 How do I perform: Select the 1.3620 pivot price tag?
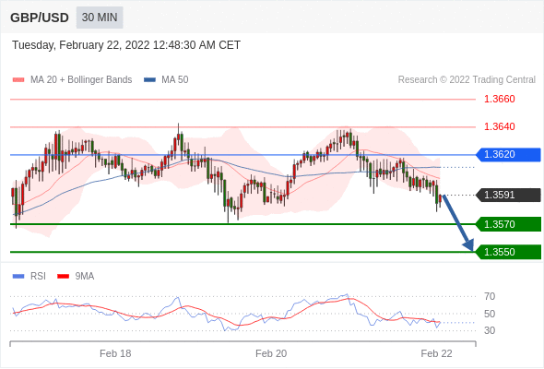tap(508, 154)
